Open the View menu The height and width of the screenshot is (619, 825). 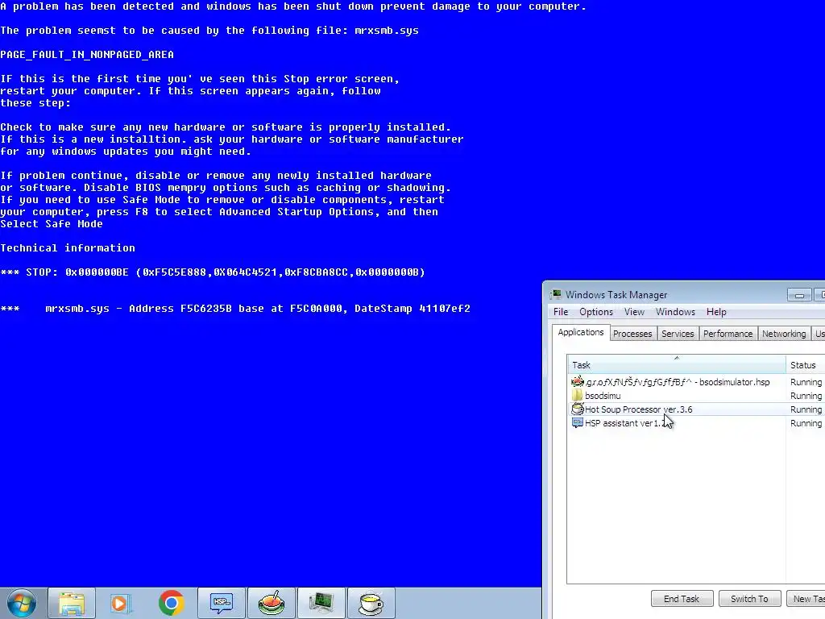click(x=634, y=312)
